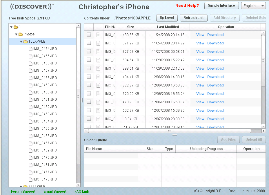Click file icon beside IMG_0466.JPG in tree
The width and height of the screenshot is (269, 195).
tap(30, 136)
